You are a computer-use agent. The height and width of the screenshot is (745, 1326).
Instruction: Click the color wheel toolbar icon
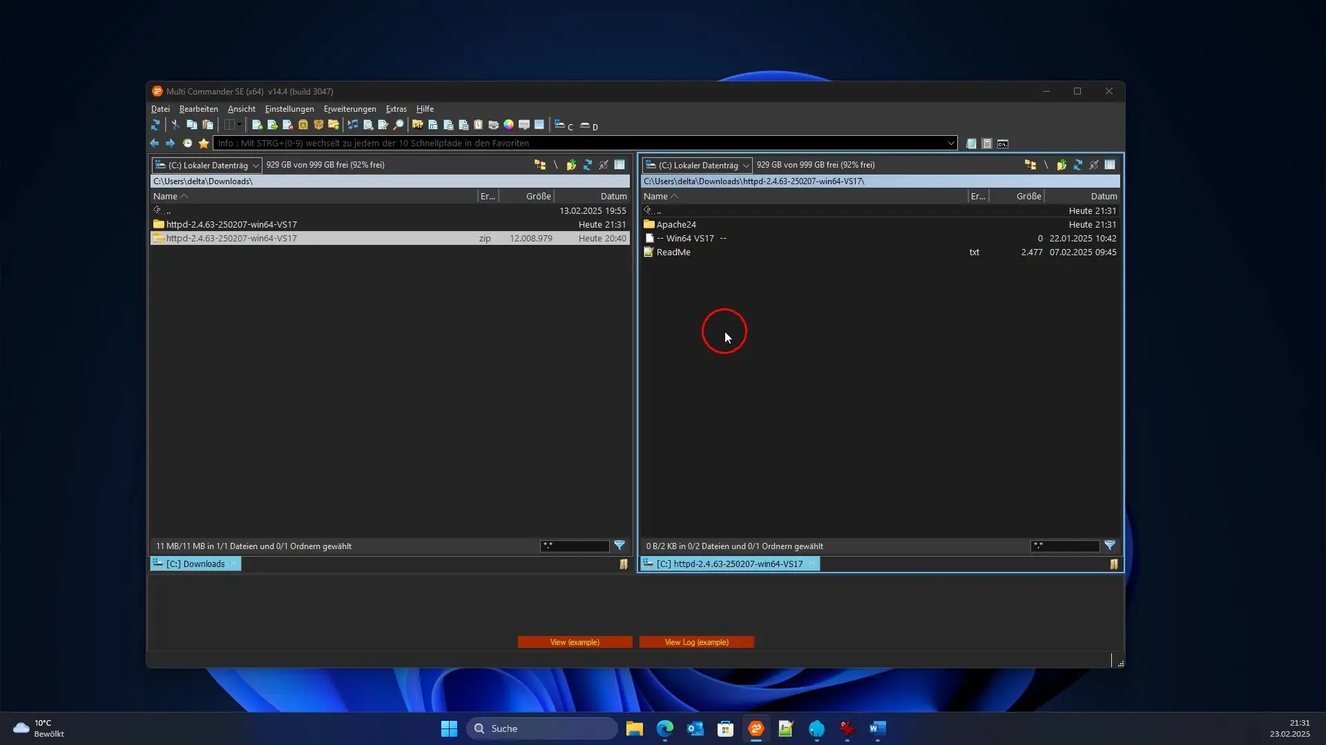pyautogui.click(x=508, y=125)
